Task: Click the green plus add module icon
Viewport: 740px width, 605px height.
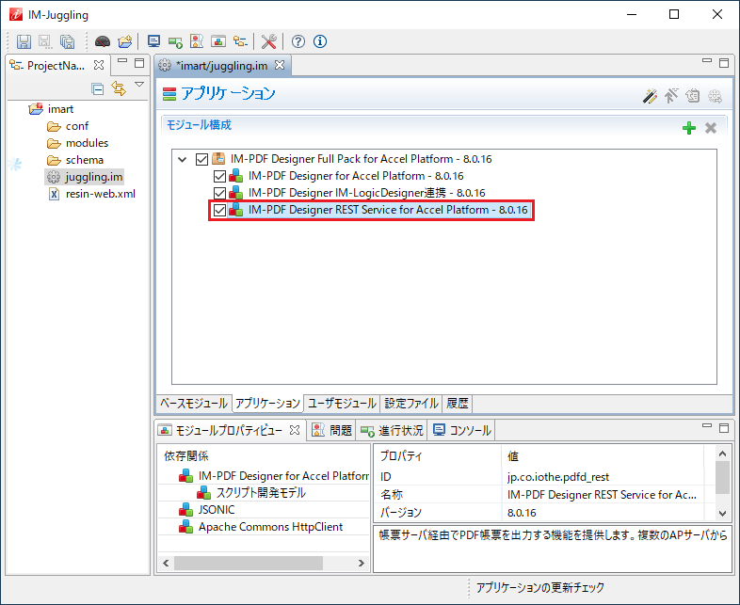Action: coord(689,128)
